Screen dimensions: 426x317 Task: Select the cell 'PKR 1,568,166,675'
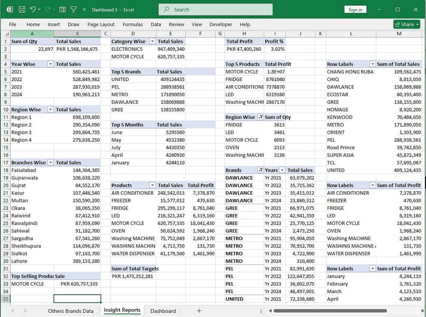[x=77, y=49]
